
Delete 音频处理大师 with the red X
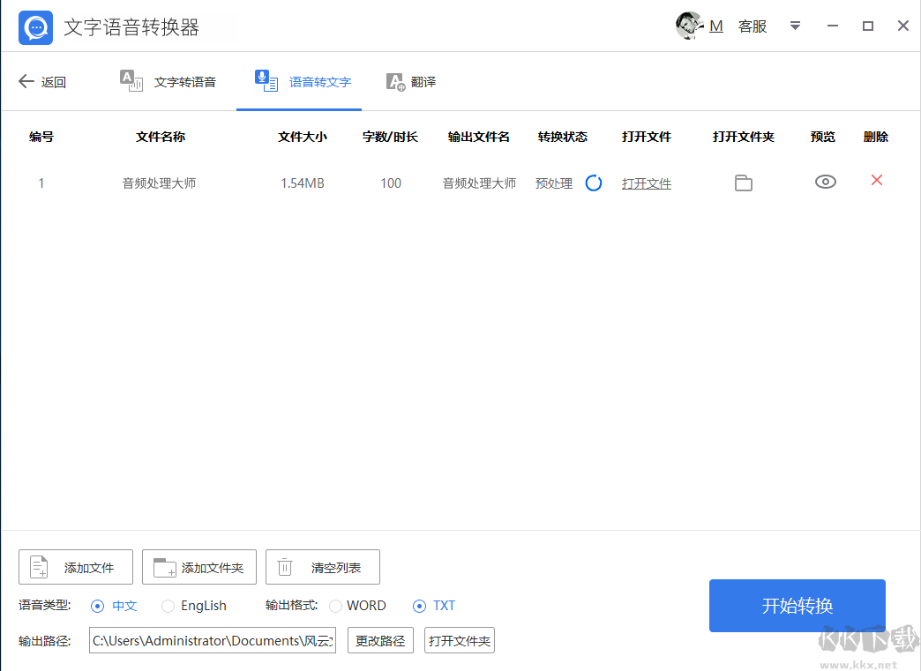(876, 181)
